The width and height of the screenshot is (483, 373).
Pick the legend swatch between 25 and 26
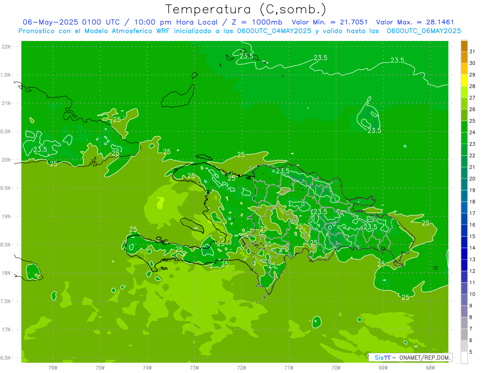pos(464,115)
